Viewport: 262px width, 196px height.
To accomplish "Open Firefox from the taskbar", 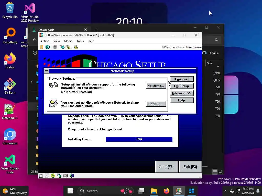I will (x=166, y=191).
